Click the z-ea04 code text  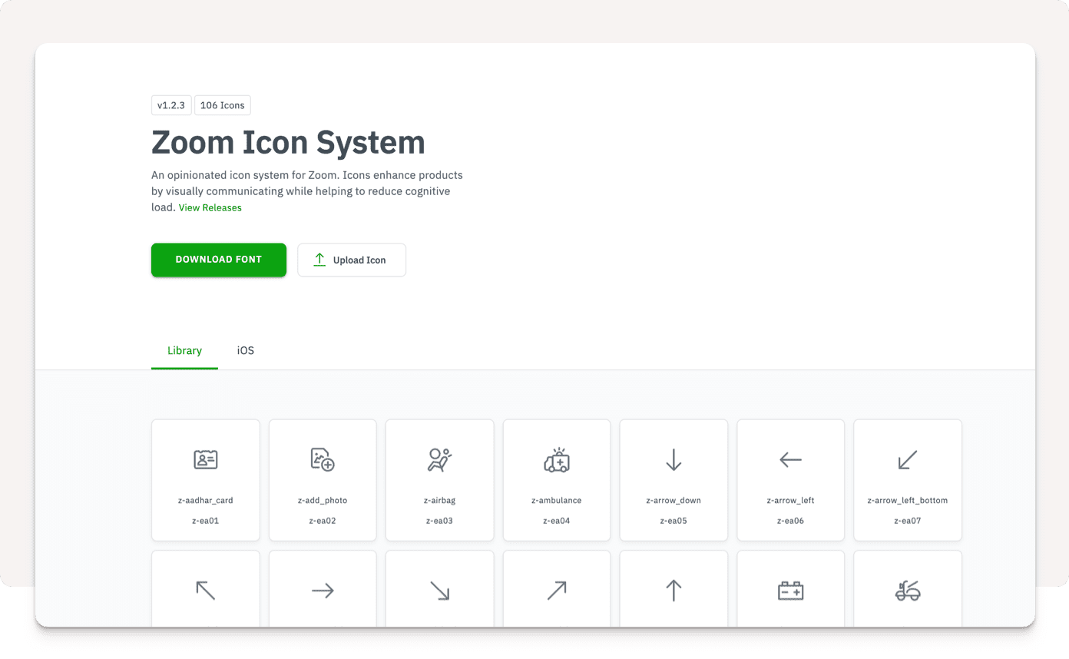click(557, 521)
